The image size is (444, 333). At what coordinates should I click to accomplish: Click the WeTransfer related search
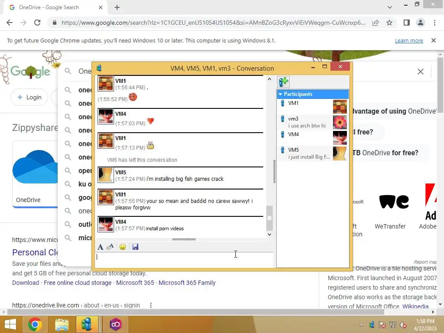pyautogui.click(x=394, y=211)
